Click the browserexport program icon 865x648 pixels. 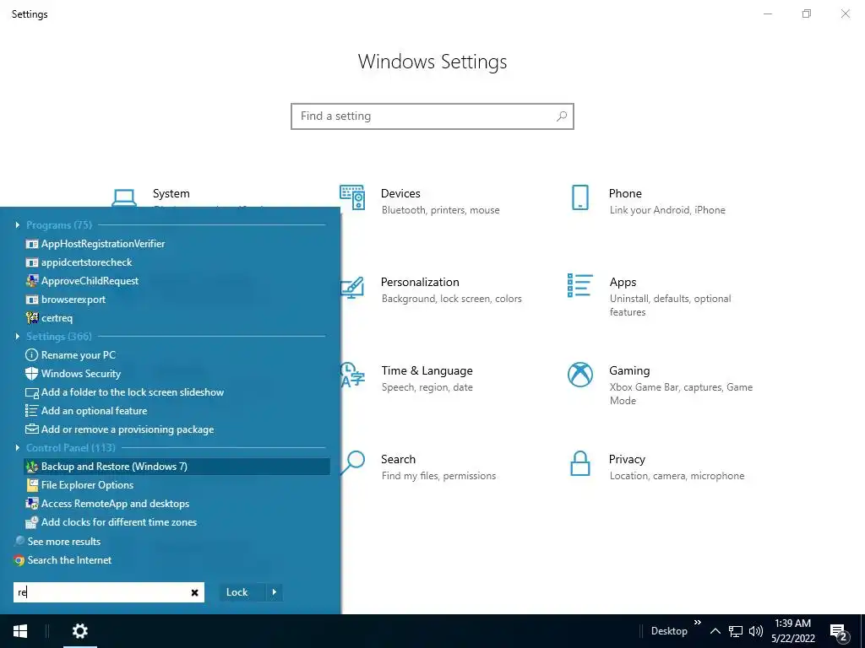click(32, 300)
